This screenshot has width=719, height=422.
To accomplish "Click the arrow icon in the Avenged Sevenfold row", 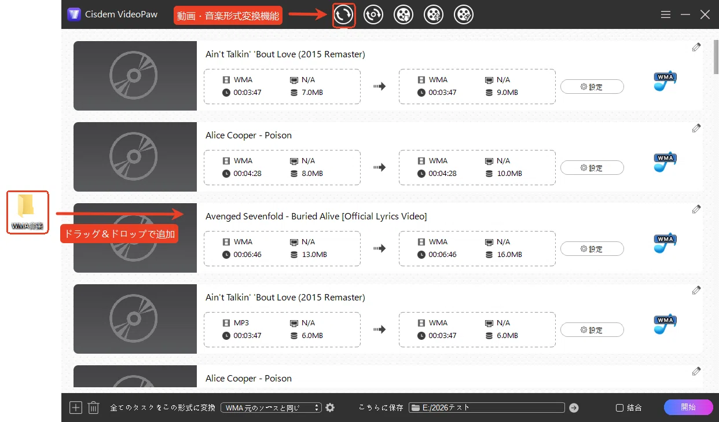I will pyautogui.click(x=379, y=248).
